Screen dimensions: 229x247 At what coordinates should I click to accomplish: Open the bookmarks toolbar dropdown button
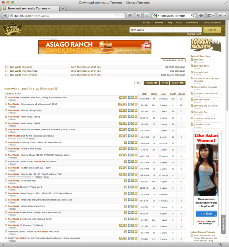click(210, 16)
